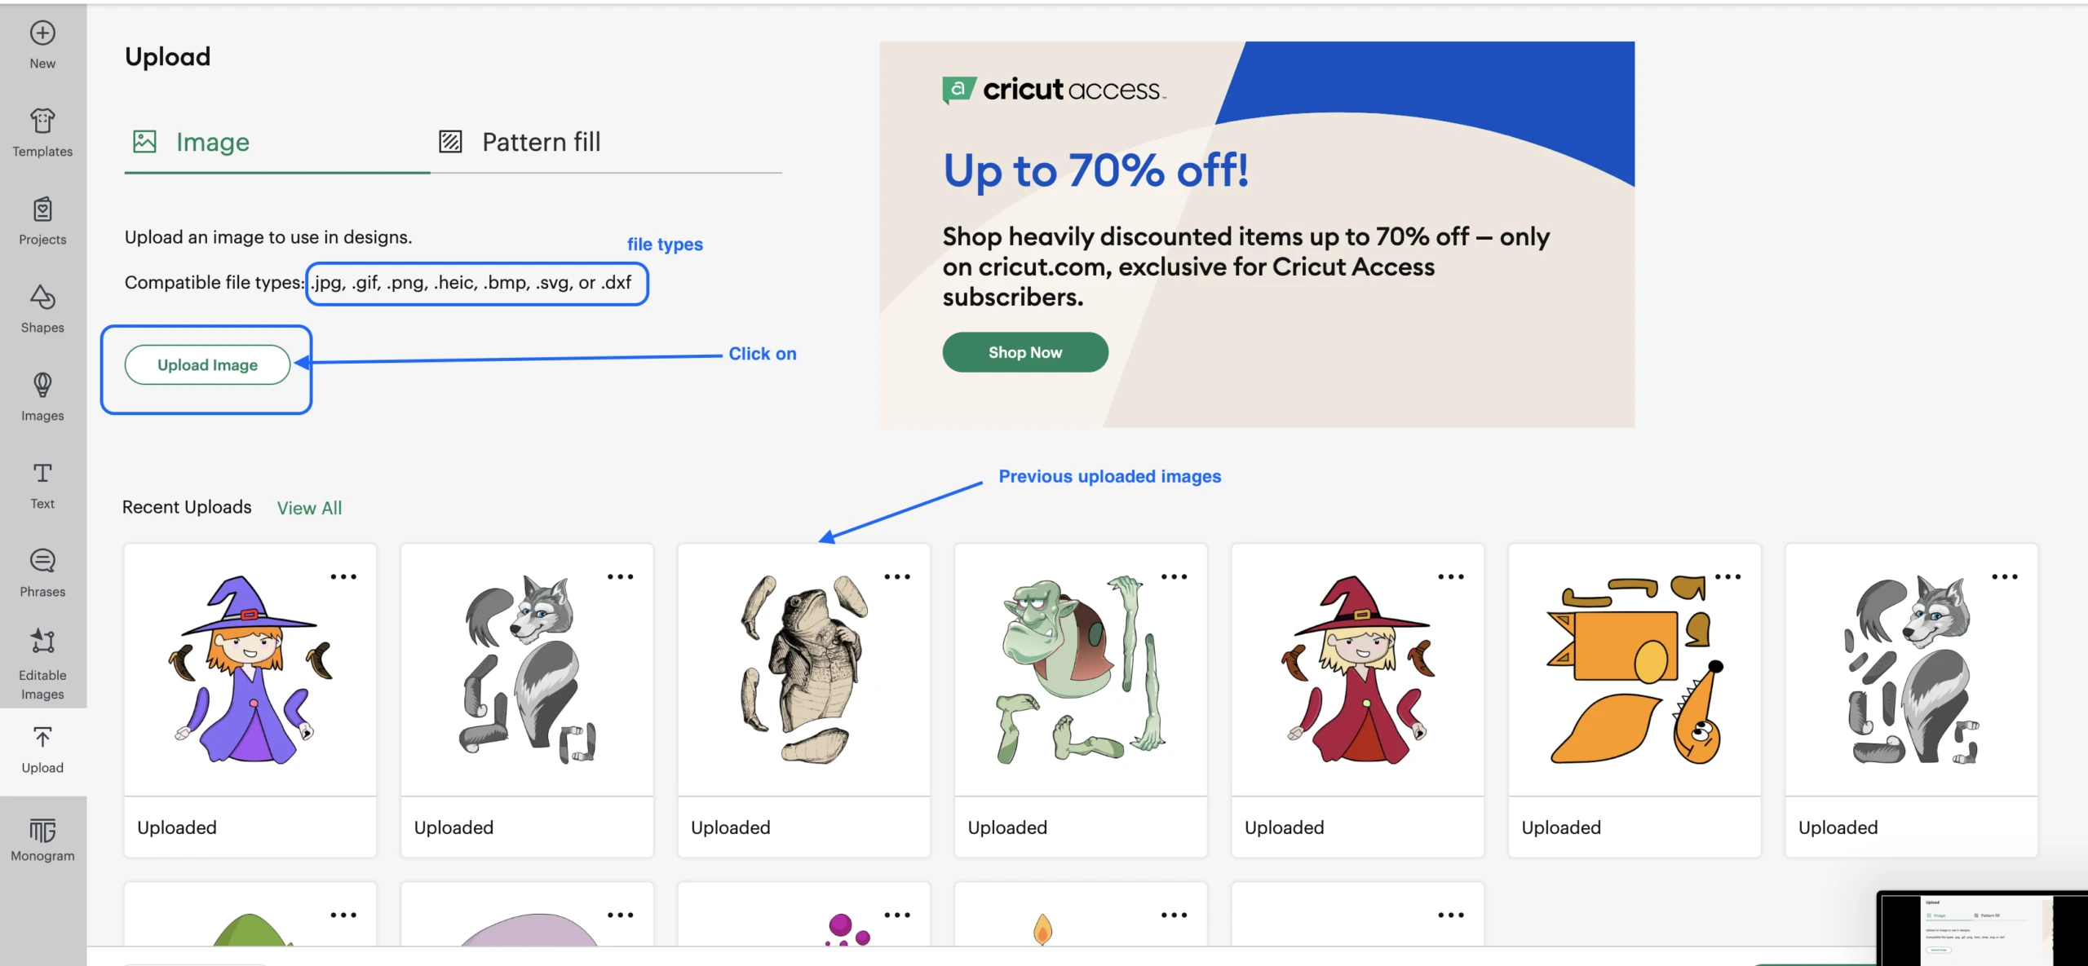2088x966 pixels.
Task: Click the Shop Now button
Action: pos(1024,352)
